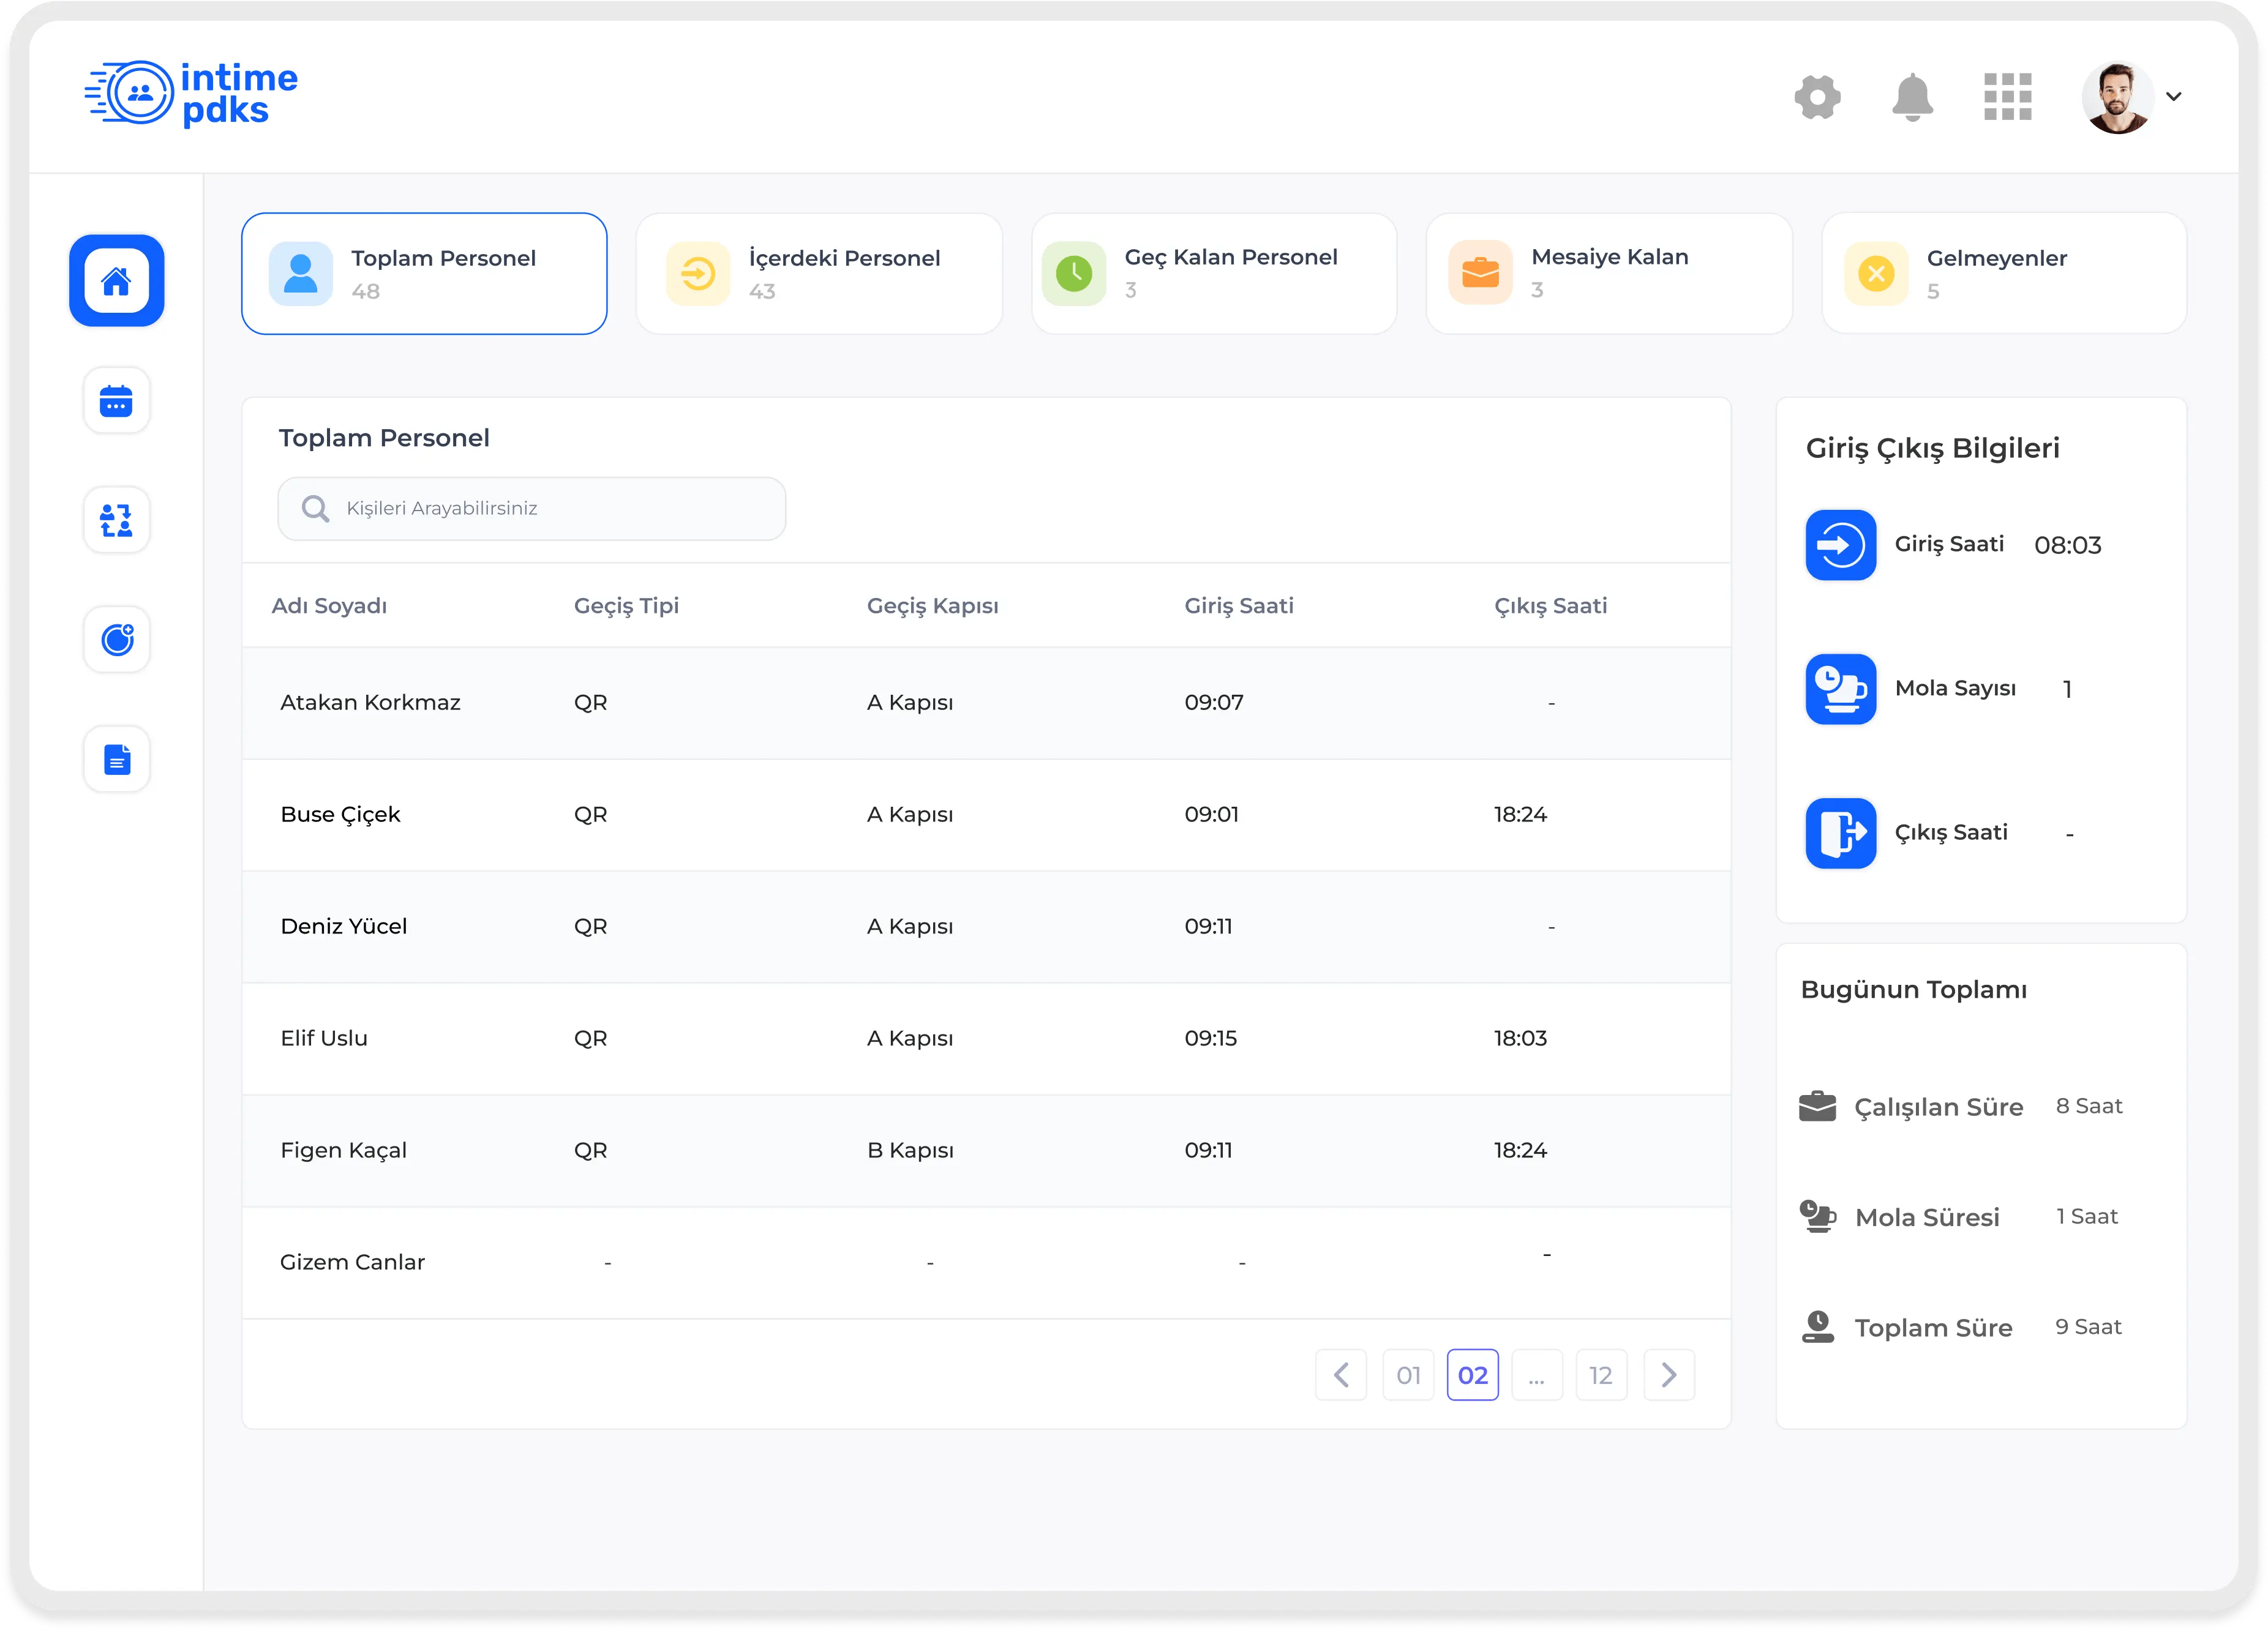Click the Çalışılan Süre briefcase icon
This screenshot has height=1630, width=2268.
point(1817,1106)
